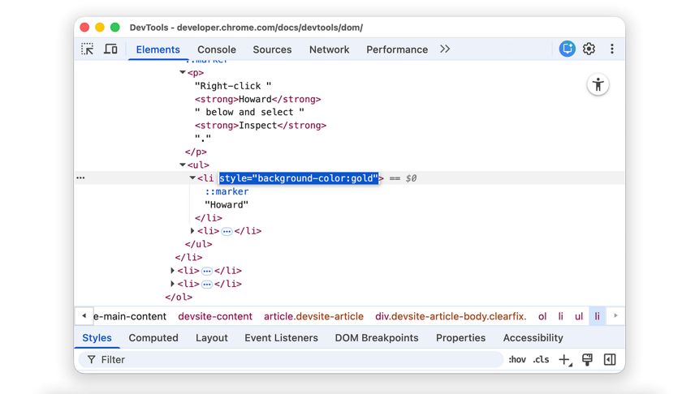
Task: Select the ol breadcrumb
Action: point(542,316)
